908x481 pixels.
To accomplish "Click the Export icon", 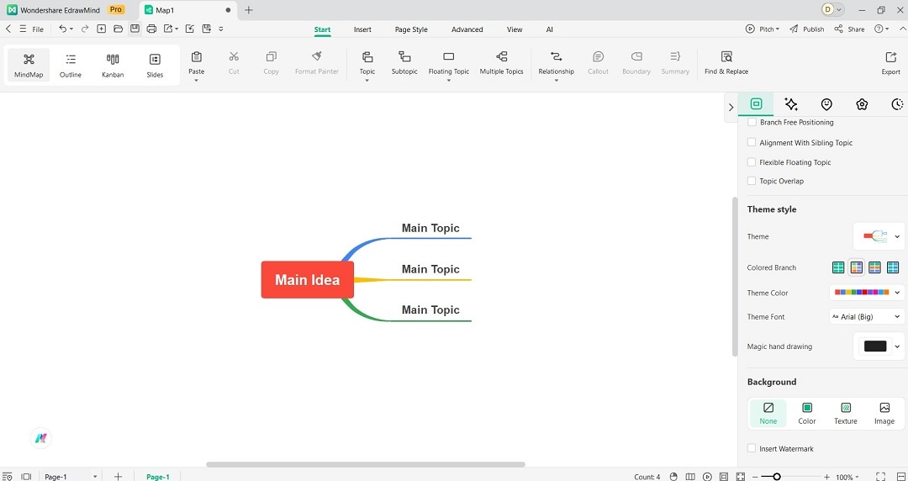I will [890, 57].
